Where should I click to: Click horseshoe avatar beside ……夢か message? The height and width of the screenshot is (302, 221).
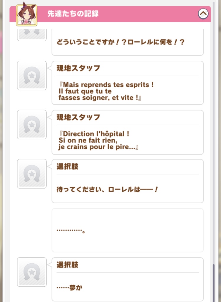pyautogui.click(x=32, y=272)
